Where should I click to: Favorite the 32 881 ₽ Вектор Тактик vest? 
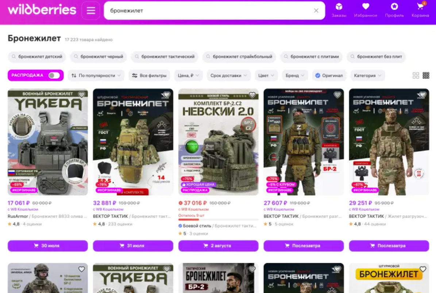(x=167, y=95)
